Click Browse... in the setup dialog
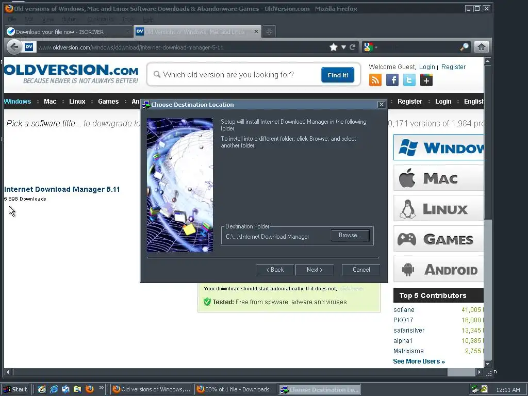The width and height of the screenshot is (528, 396). click(350, 235)
